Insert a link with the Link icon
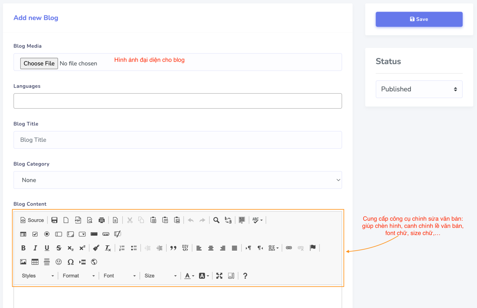Image resolution: width=477 pixels, height=308 pixels. pos(289,248)
